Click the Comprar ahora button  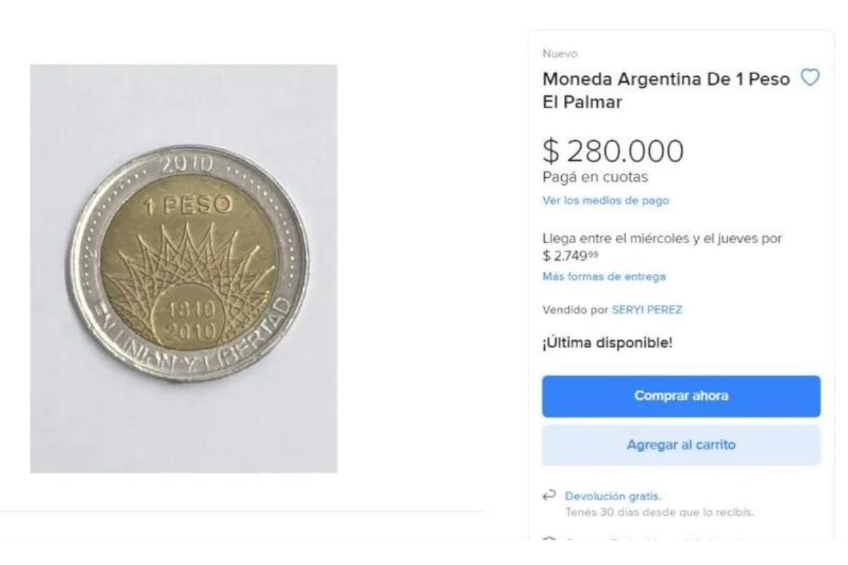pos(681,395)
